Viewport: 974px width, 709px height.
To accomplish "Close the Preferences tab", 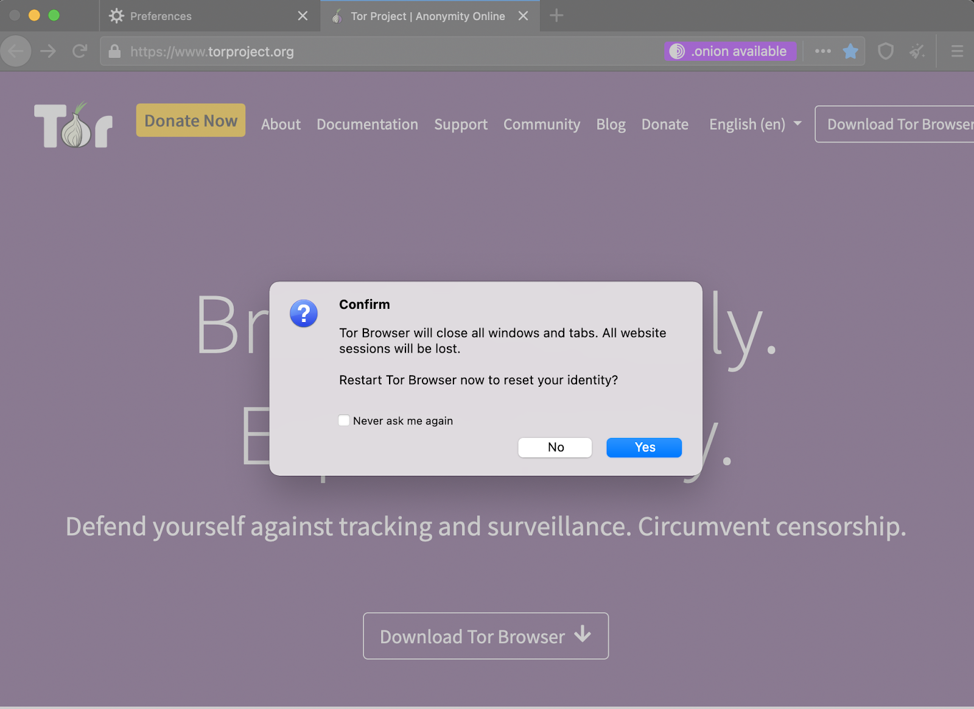I will 303,16.
